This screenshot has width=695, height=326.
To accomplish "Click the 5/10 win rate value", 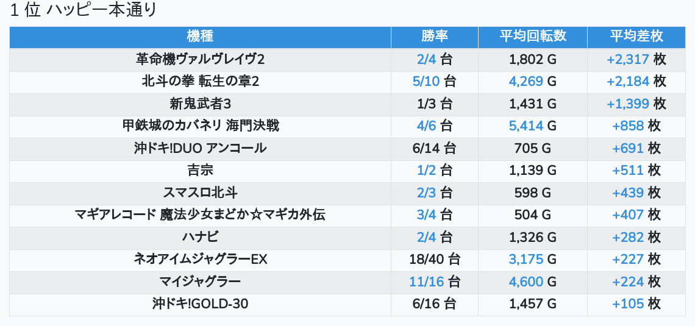I will click(426, 81).
